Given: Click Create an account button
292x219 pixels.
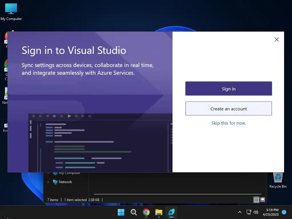Looking at the screenshot, I should pos(228,109).
